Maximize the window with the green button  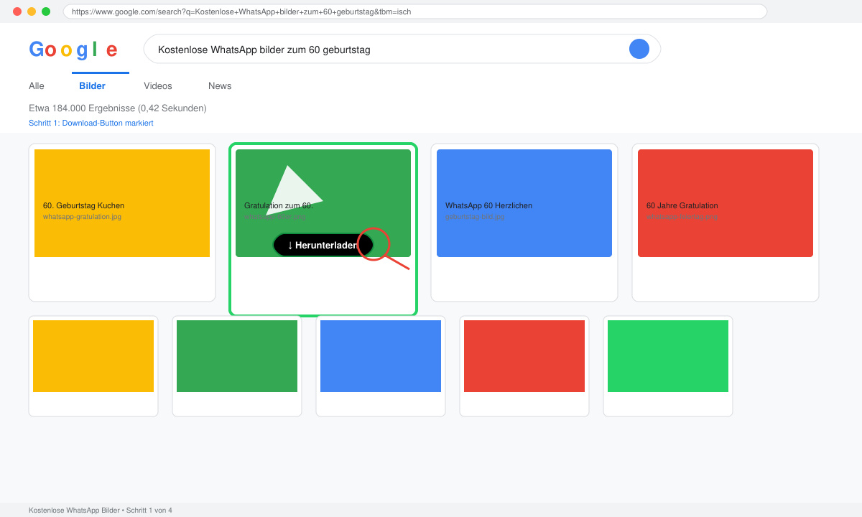[46, 11]
